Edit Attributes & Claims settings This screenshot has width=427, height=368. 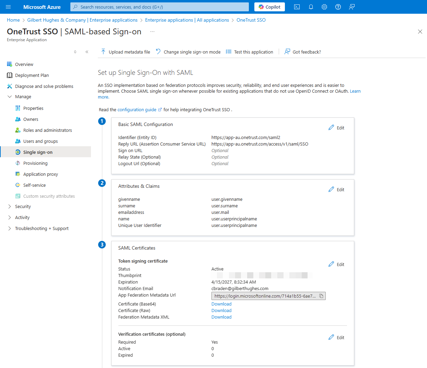336,189
